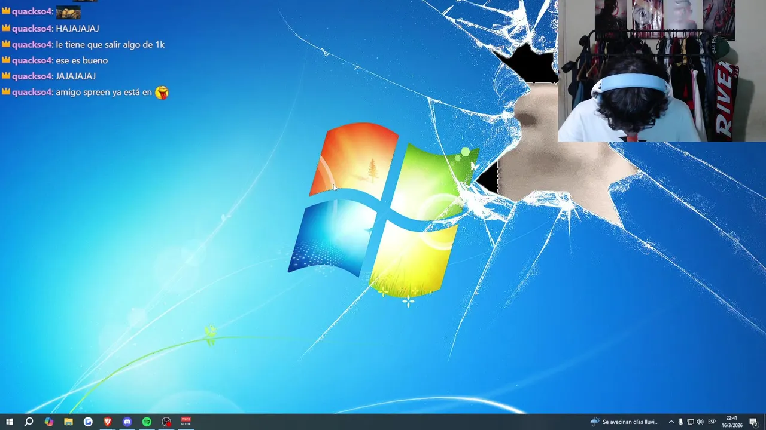Open "Se avecinan días lluvi..." weather news
The height and width of the screenshot is (430, 766).
tap(630, 422)
